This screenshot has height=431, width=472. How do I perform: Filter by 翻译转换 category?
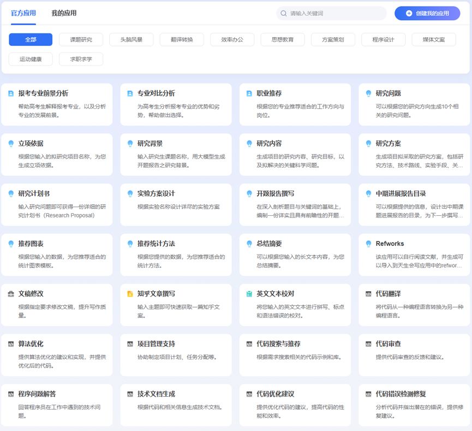click(x=182, y=39)
